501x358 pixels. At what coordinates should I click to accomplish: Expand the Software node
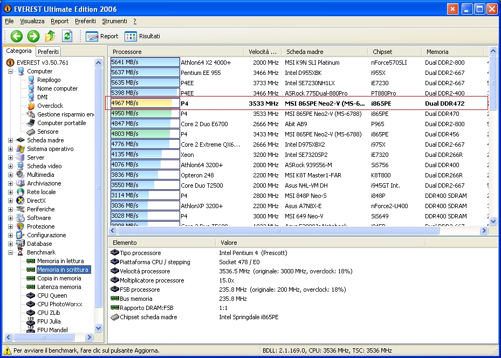[11, 218]
